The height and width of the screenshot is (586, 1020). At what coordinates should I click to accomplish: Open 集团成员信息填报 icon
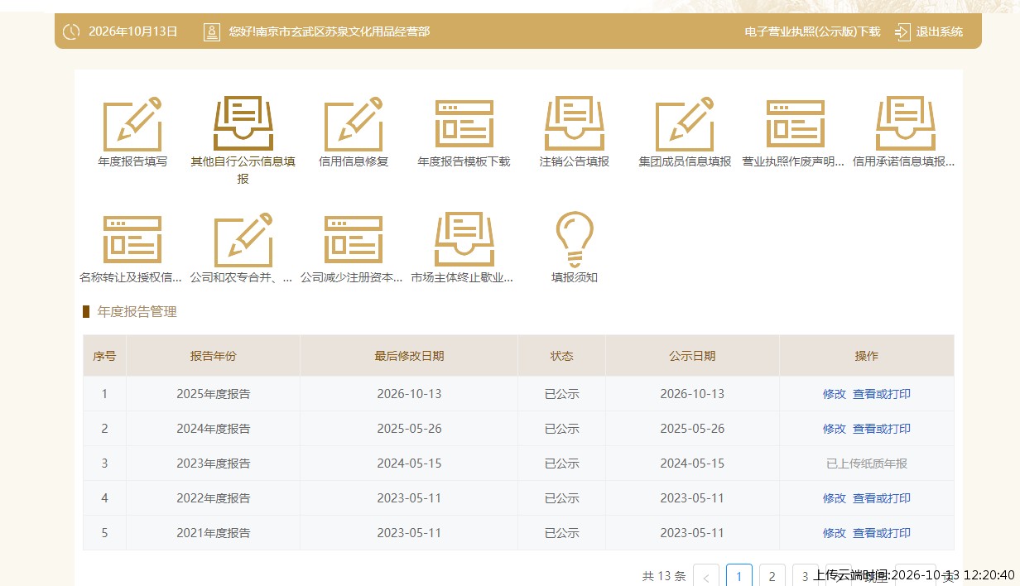click(x=685, y=124)
